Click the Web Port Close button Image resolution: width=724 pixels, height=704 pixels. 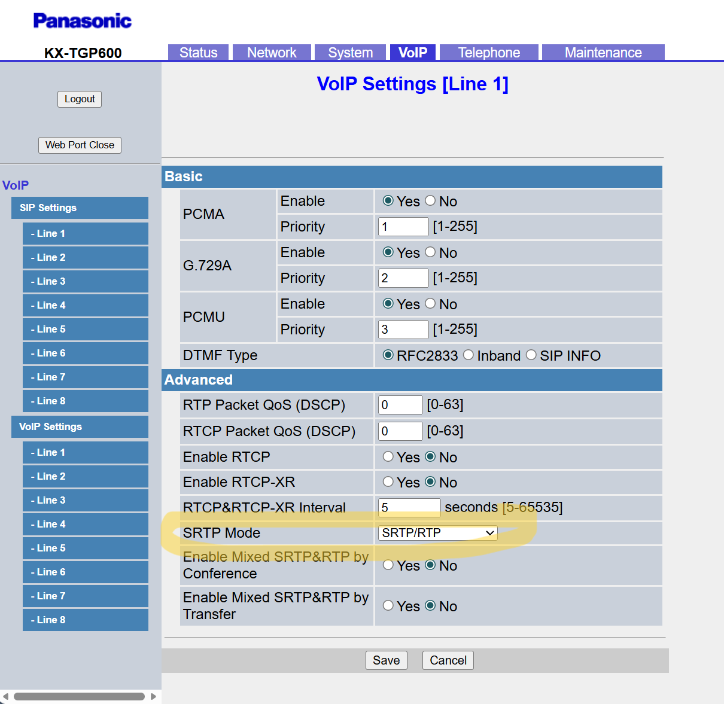tap(80, 145)
